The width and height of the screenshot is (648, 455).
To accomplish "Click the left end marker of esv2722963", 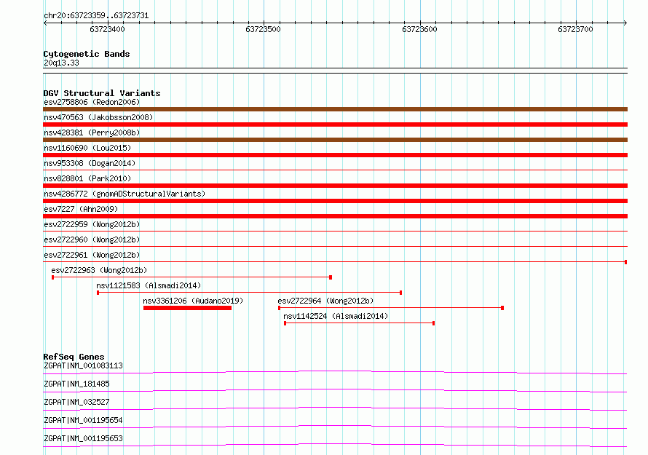I will pos(53,277).
